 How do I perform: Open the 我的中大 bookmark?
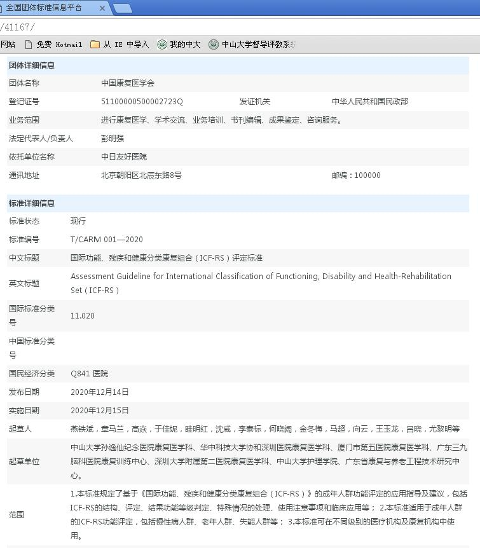pos(179,45)
